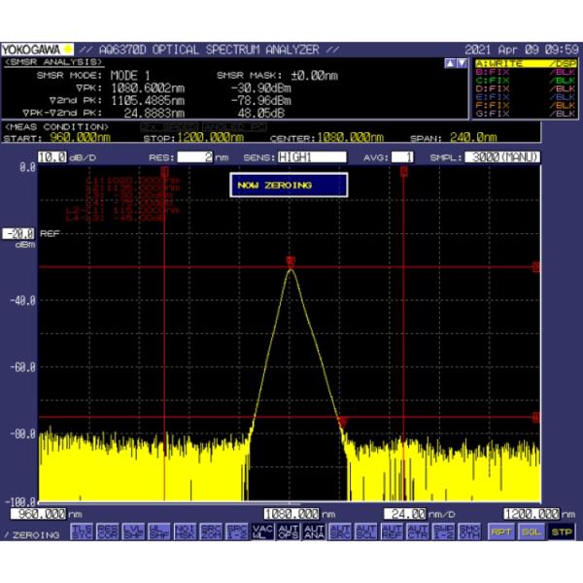The width and height of the screenshot is (583, 583).
Task: Toggle the SGL single sweep button
Action: pyautogui.click(x=531, y=532)
